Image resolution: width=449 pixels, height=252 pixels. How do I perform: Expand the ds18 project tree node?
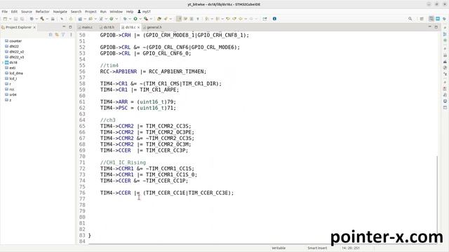(x=3, y=62)
